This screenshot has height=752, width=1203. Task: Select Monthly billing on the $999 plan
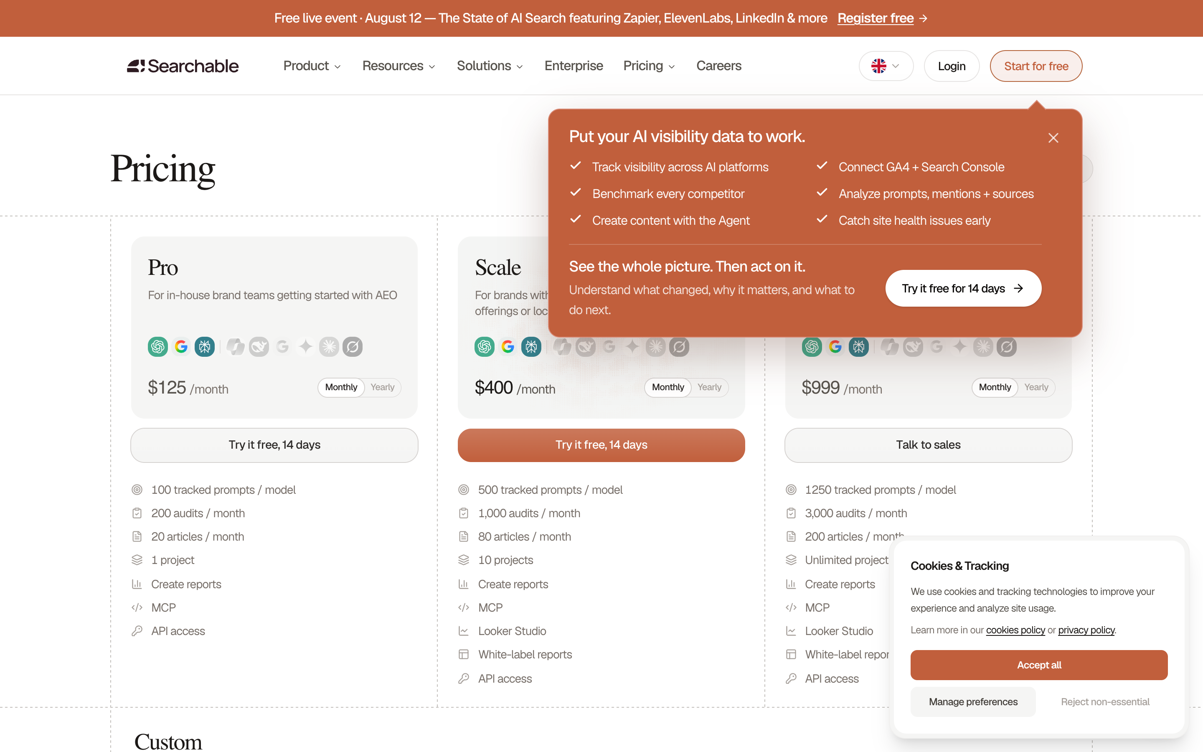[x=995, y=387]
